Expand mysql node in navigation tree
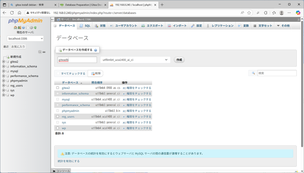This screenshot has height=173, width=304. coord(3,71)
